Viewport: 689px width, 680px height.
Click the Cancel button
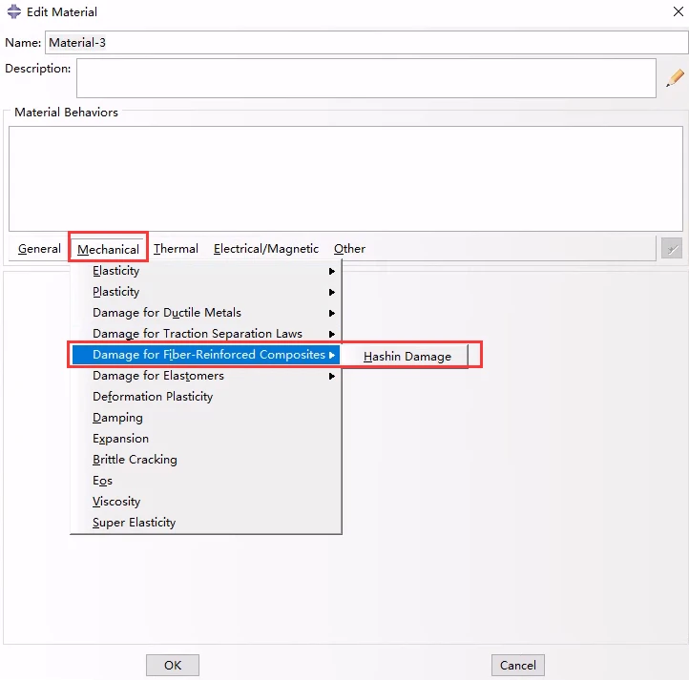pos(517,665)
